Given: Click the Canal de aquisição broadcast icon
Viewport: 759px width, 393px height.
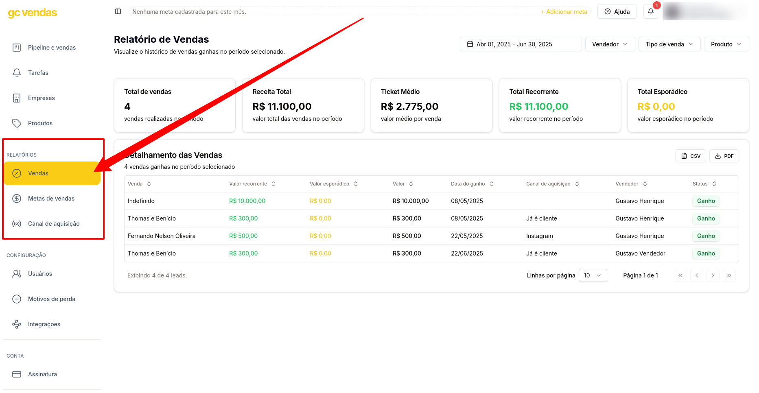Looking at the screenshot, I should coord(17,224).
